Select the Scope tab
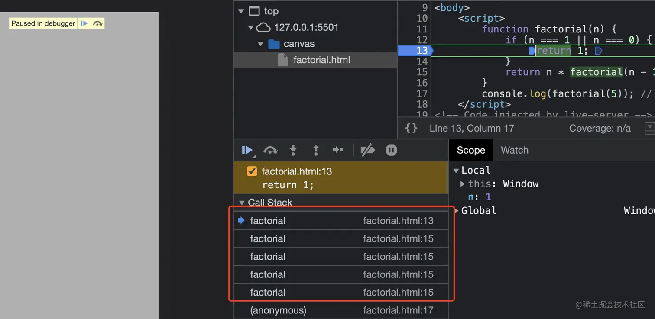This screenshot has height=319, width=655. pos(470,150)
